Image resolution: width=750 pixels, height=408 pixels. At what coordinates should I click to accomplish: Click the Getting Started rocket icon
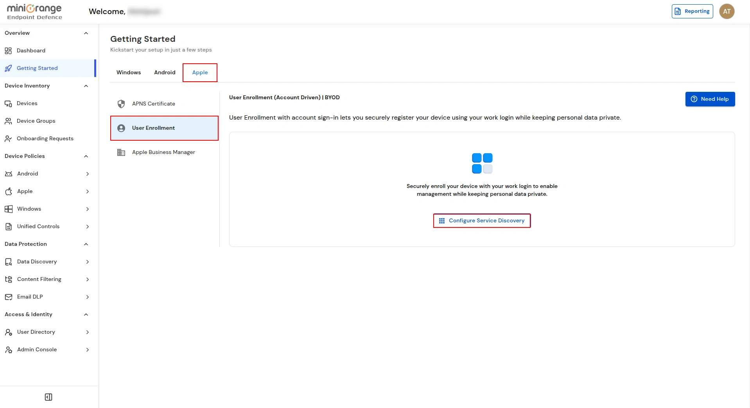[x=8, y=68]
